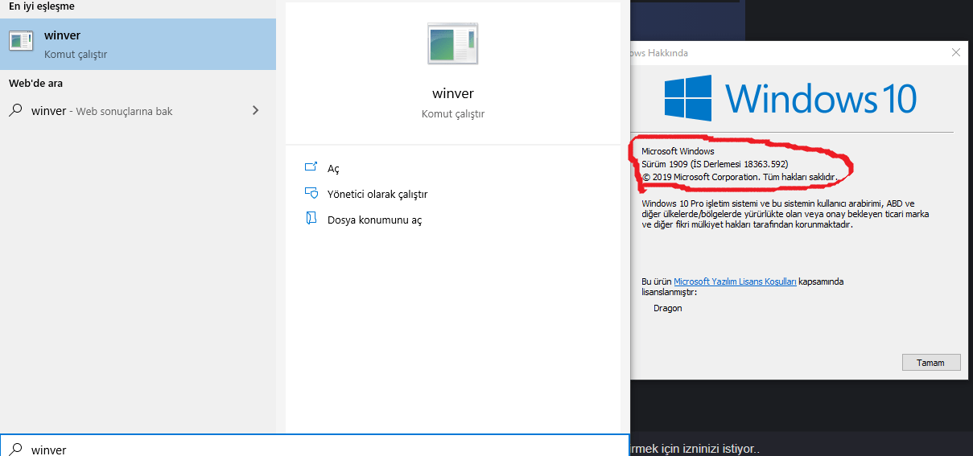Click the Windows logo in the dialog
The height and width of the screenshot is (456, 973).
(x=688, y=98)
